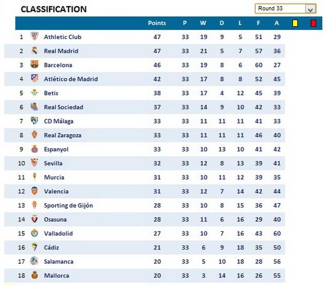
Task: Open the CD Málaga team link
Action: (x=59, y=121)
